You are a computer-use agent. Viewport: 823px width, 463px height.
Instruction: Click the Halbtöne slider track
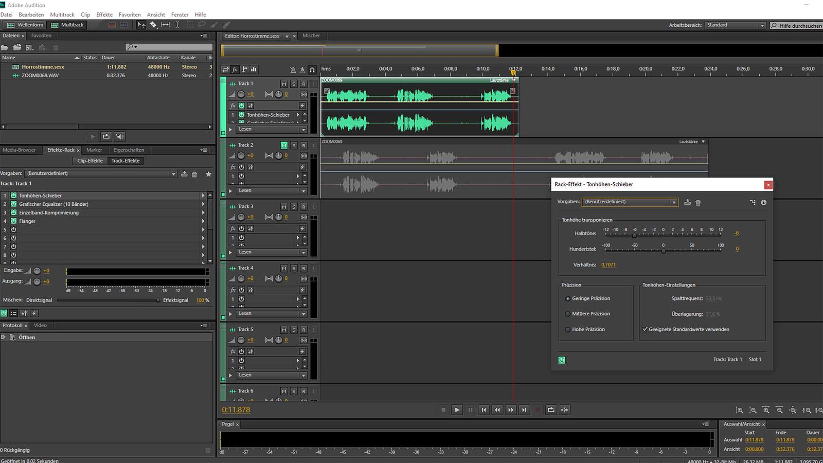pyautogui.click(x=663, y=235)
